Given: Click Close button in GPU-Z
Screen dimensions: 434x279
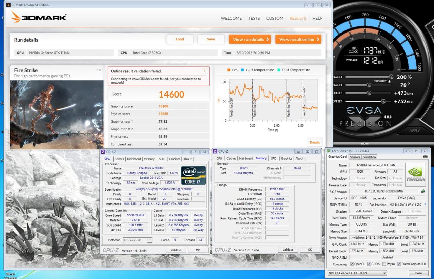Looking at the screenshot, I should click(x=418, y=273).
